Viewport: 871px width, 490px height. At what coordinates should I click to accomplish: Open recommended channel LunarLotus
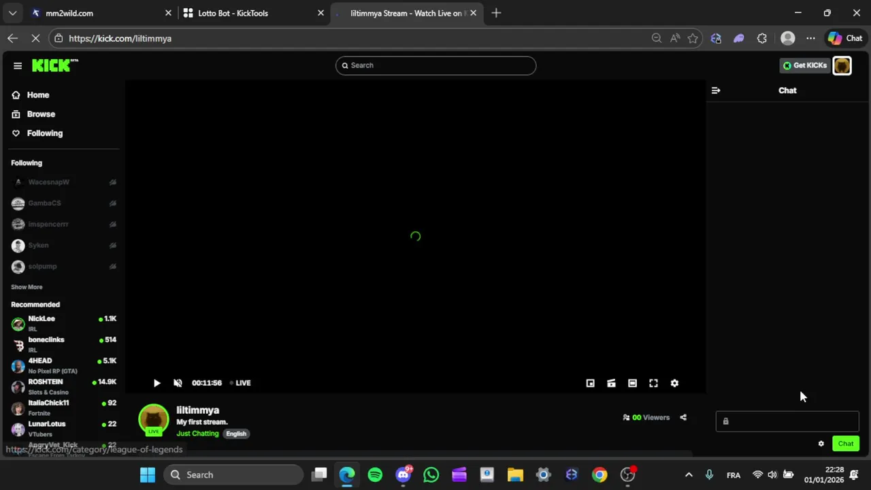(64, 429)
